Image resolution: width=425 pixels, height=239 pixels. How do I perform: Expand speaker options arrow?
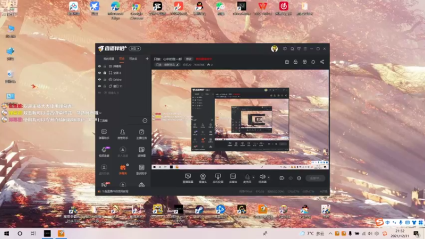click(269, 177)
